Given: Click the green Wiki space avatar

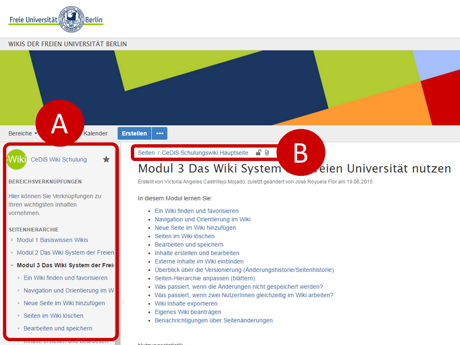Looking at the screenshot, I should 17,159.
